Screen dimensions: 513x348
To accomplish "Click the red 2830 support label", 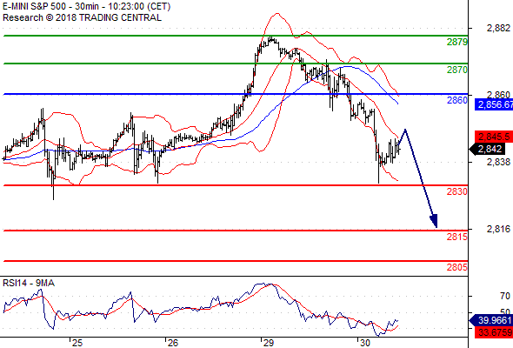I will click(x=457, y=191).
